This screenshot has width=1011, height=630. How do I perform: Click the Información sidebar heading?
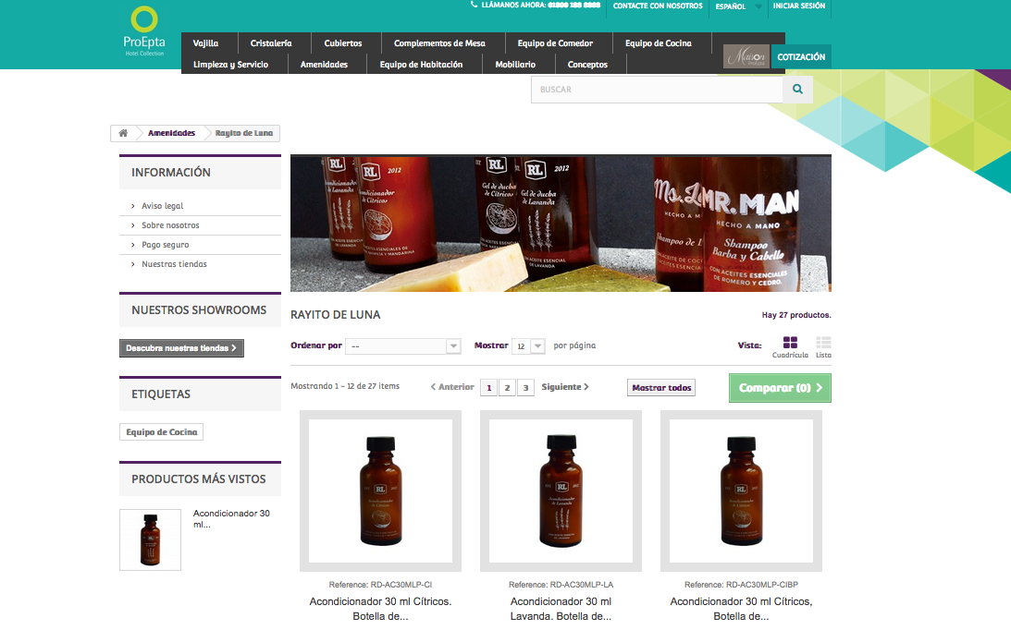[x=171, y=173]
